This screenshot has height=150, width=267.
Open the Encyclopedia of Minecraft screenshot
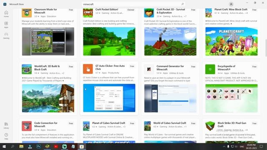pos(232,98)
